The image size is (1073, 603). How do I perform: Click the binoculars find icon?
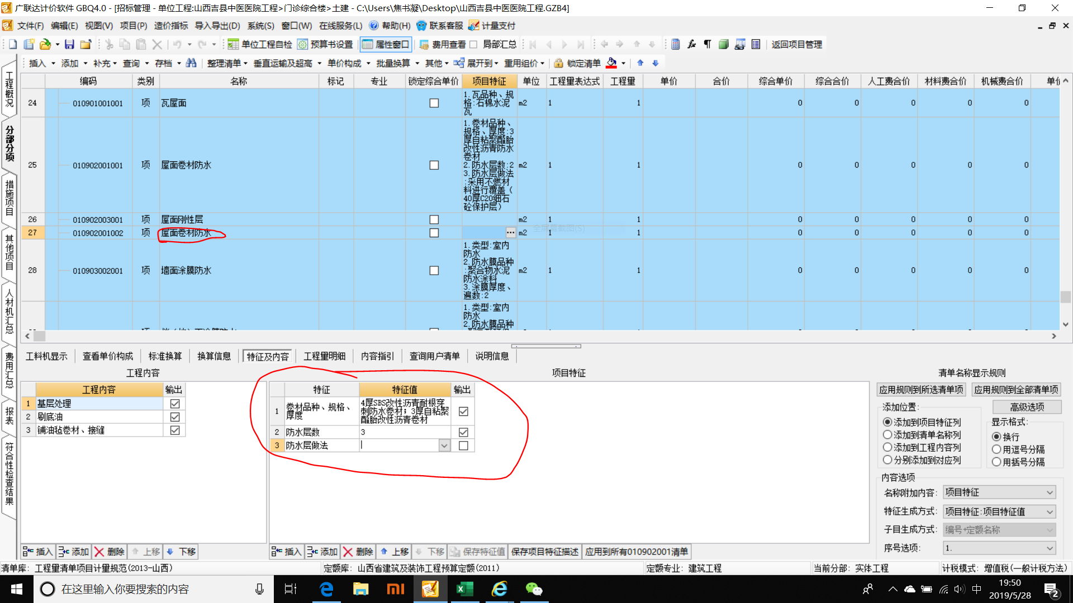pyautogui.click(x=191, y=63)
